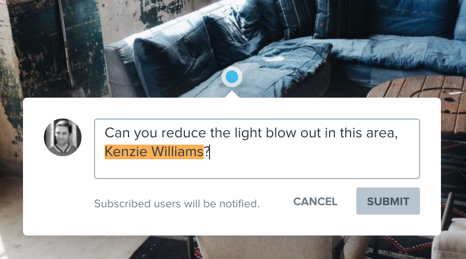466x259 pixels.
Task: Click the empty third line of comment box
Action: point(257,169)
